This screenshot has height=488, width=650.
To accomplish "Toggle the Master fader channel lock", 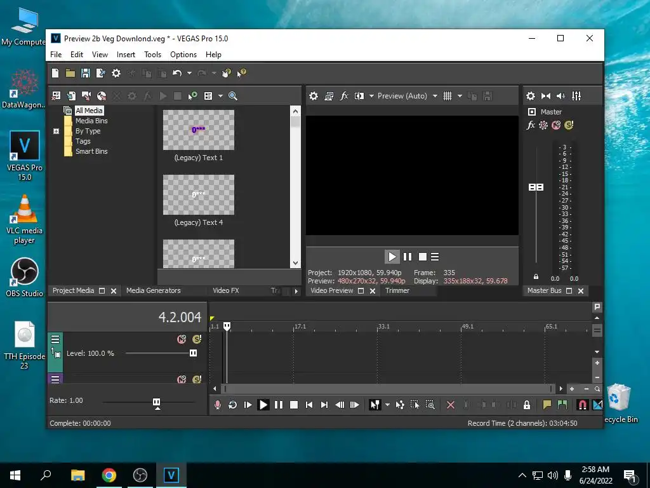I will [x=536, y=277].
